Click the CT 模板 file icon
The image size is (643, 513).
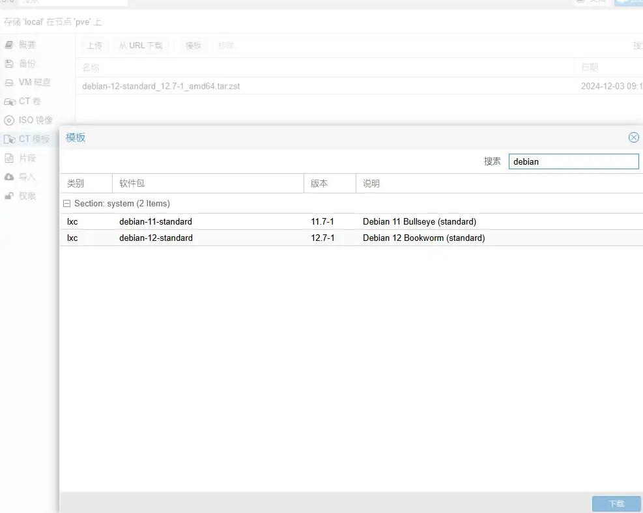pyautogui.click(x=9, y=139)
